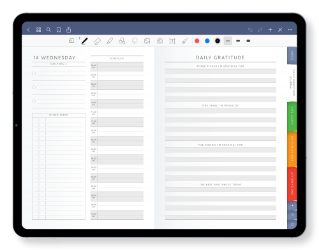Choose the thickest stroke width

[248, 41]
